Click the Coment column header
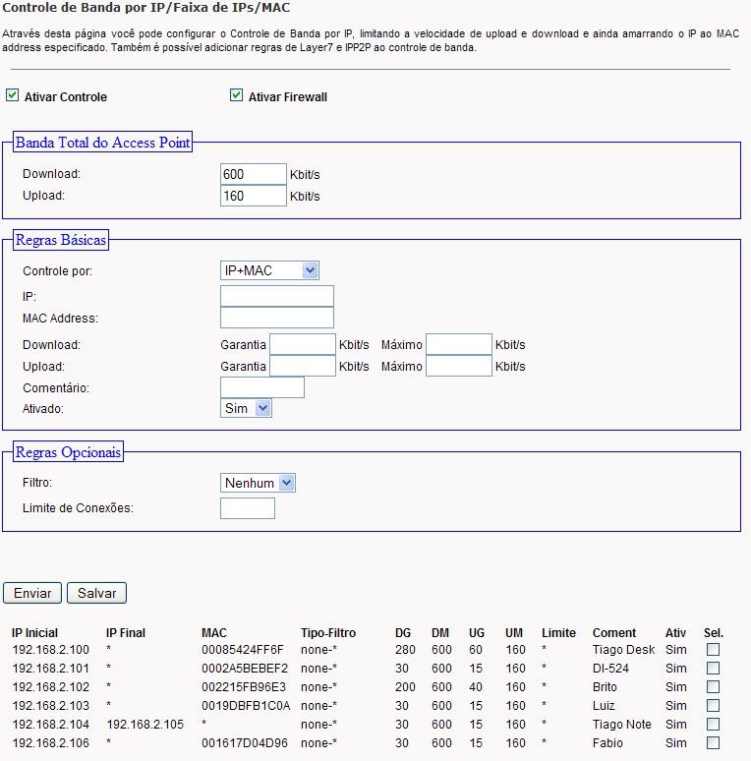751x761 pixels. (614, 633)
